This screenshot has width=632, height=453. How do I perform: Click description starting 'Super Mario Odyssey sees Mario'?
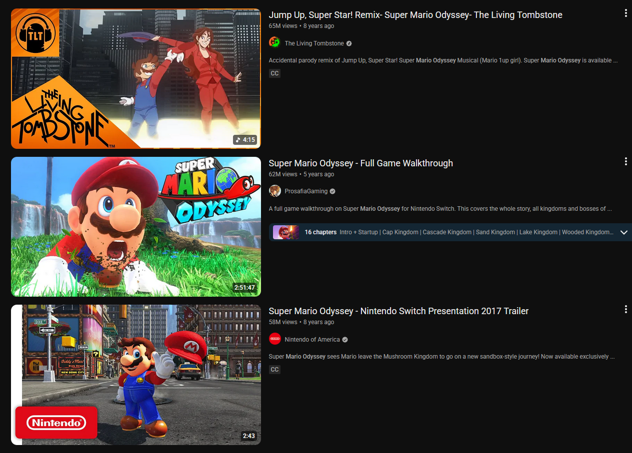(442, 357)
